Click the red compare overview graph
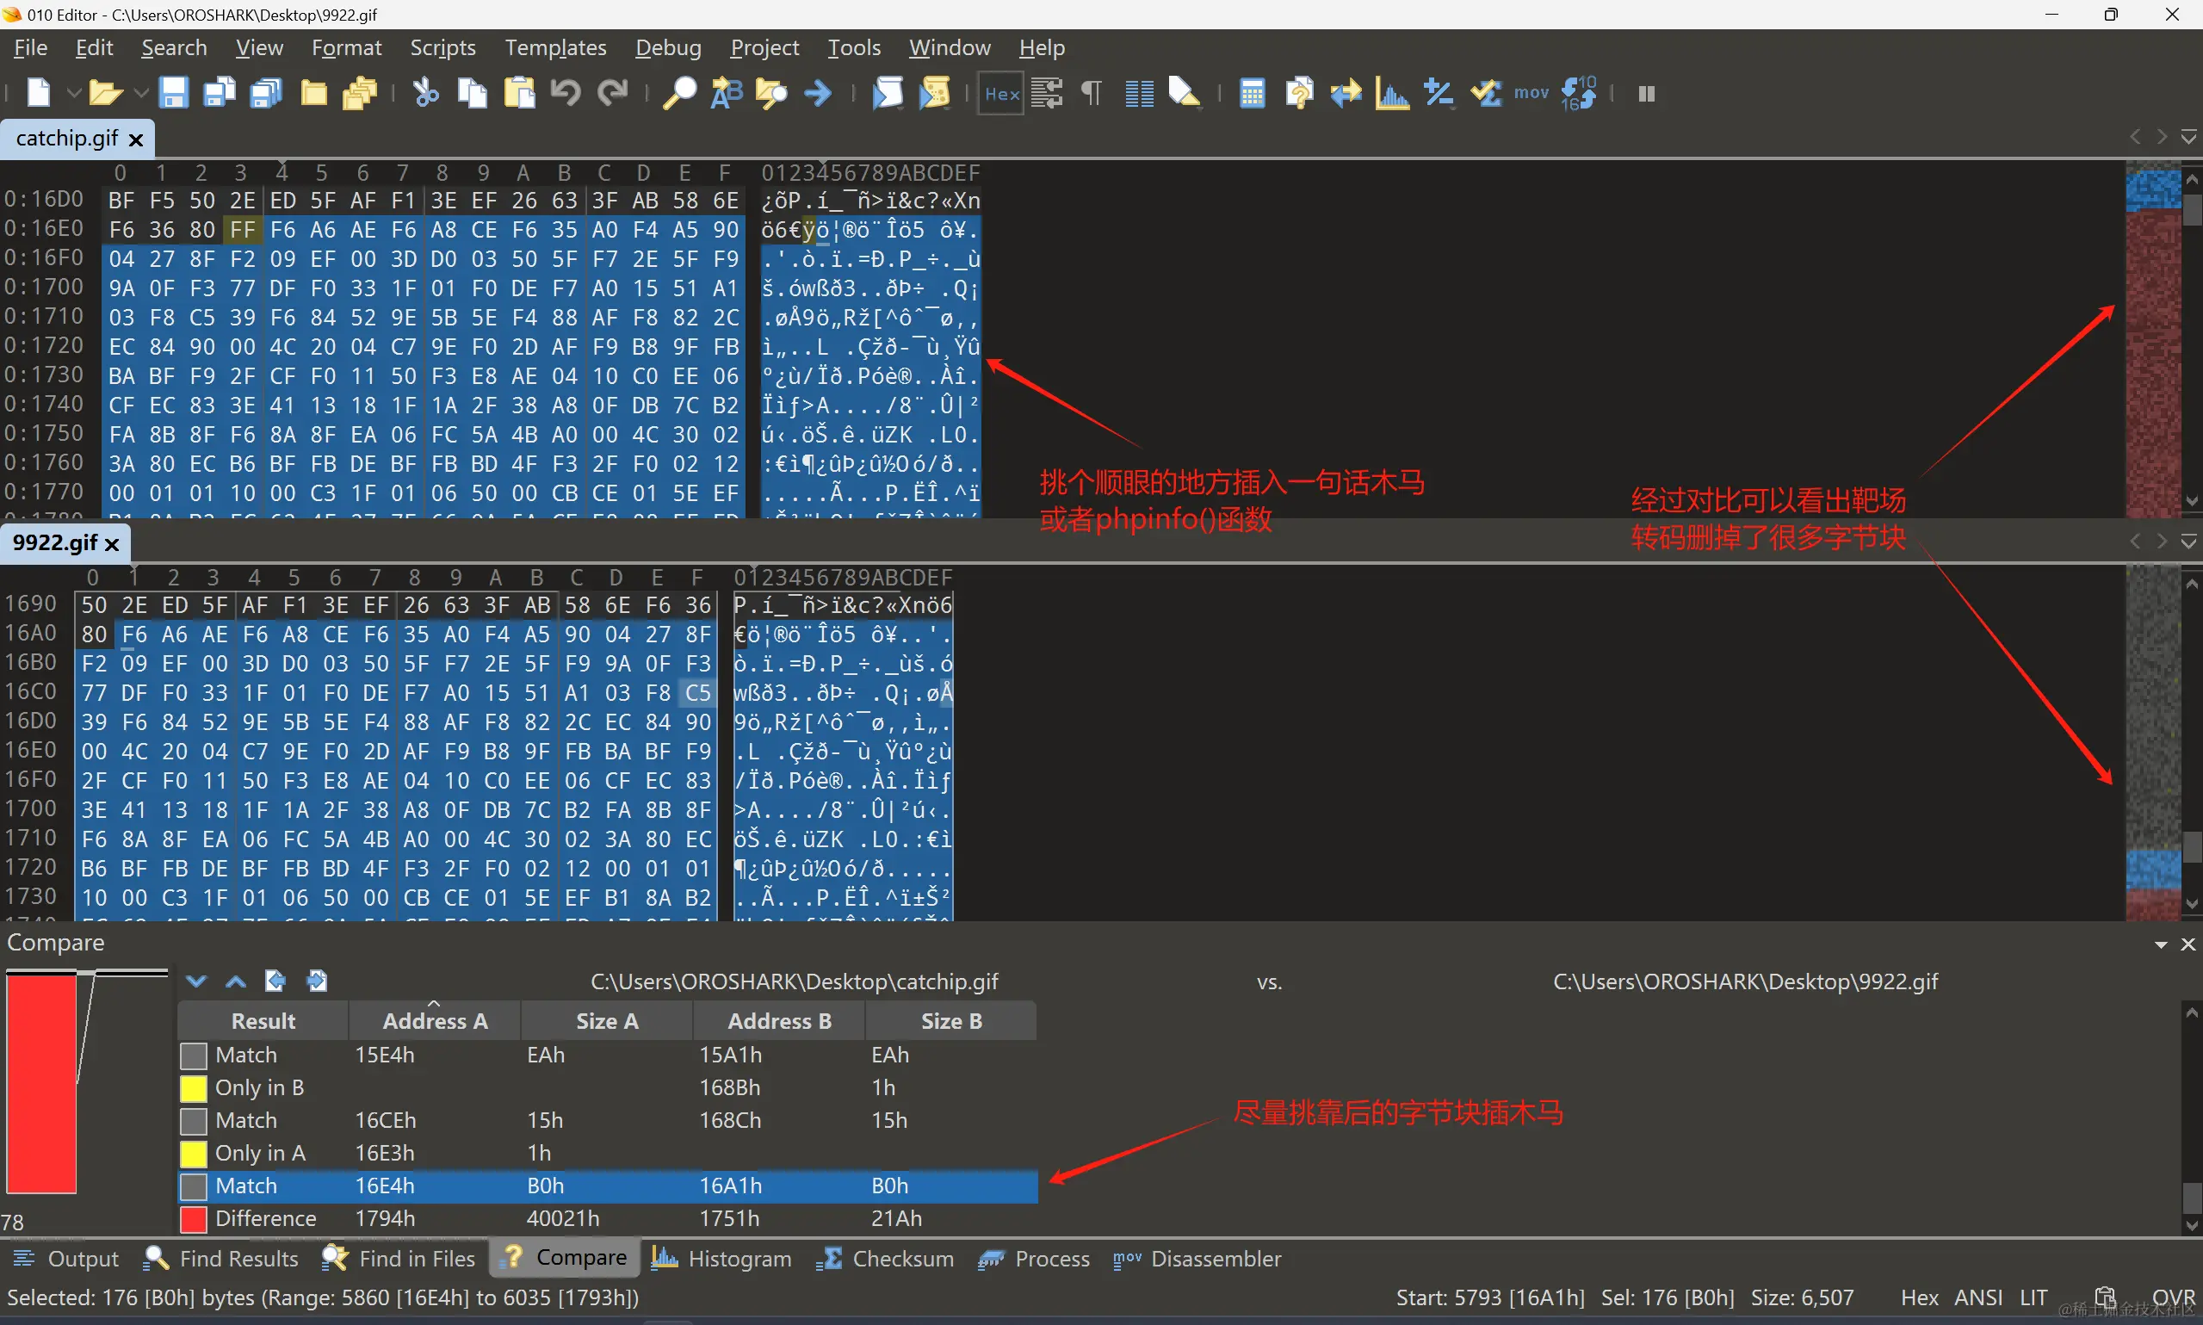Screen dimensions: 2203x1325 point(41,1083)
